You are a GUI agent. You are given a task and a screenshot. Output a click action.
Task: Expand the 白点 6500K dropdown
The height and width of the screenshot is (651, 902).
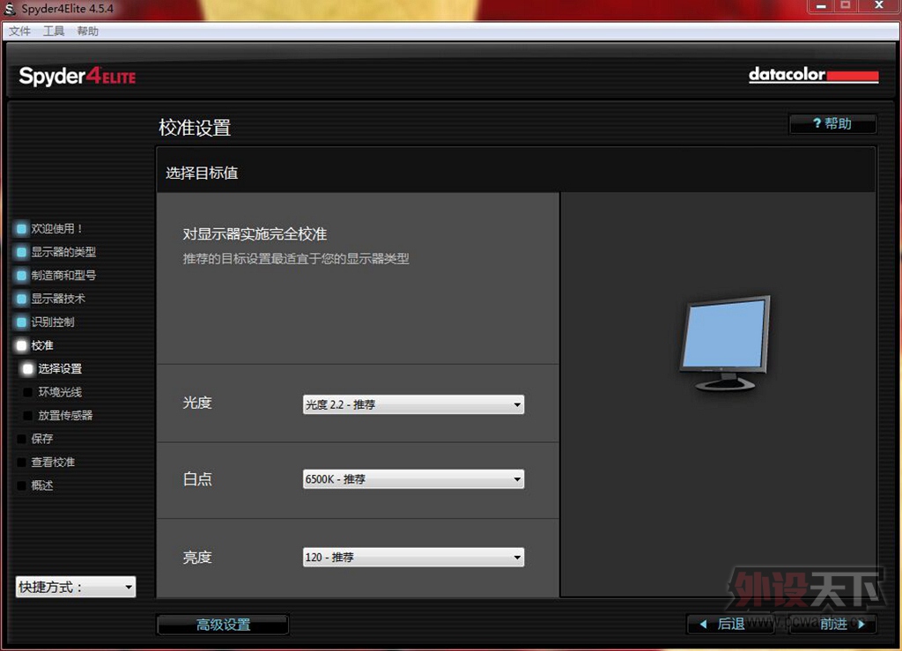[413, 479]
